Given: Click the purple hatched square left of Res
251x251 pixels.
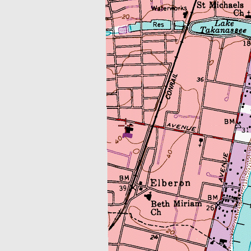Looking at the screenshot, I should pos(123,30).
